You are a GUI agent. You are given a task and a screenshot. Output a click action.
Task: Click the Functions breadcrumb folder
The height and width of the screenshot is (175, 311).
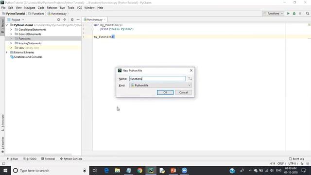click(x=36, y=14)
